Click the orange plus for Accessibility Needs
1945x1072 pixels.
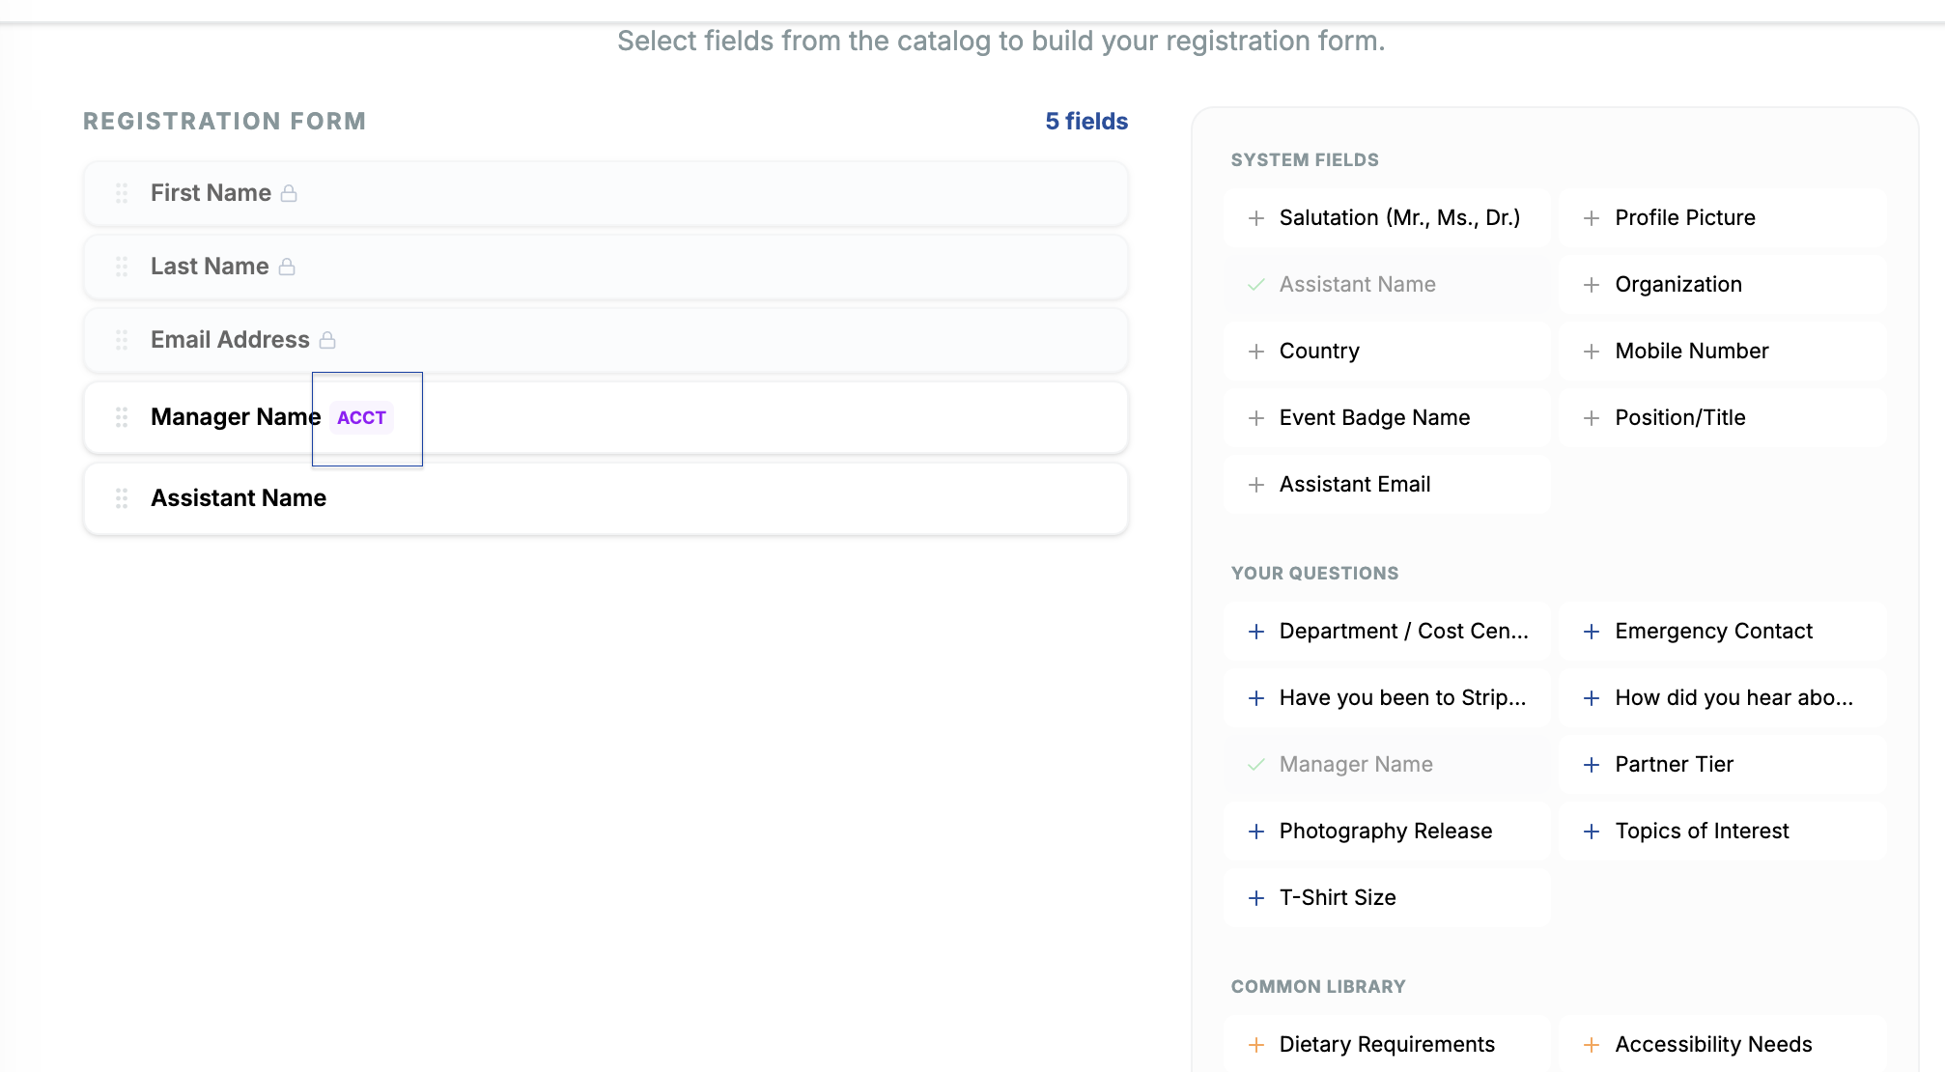tap(1592, 1045)
